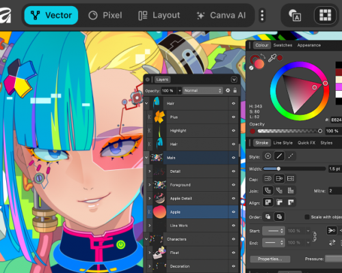Screen dimensions: 342x273
Task: Choose the first Cap option icon
Action: click(268, 179)
